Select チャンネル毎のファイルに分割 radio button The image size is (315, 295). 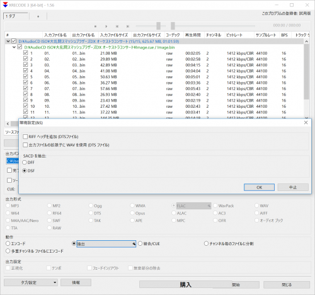click(206, 243)
